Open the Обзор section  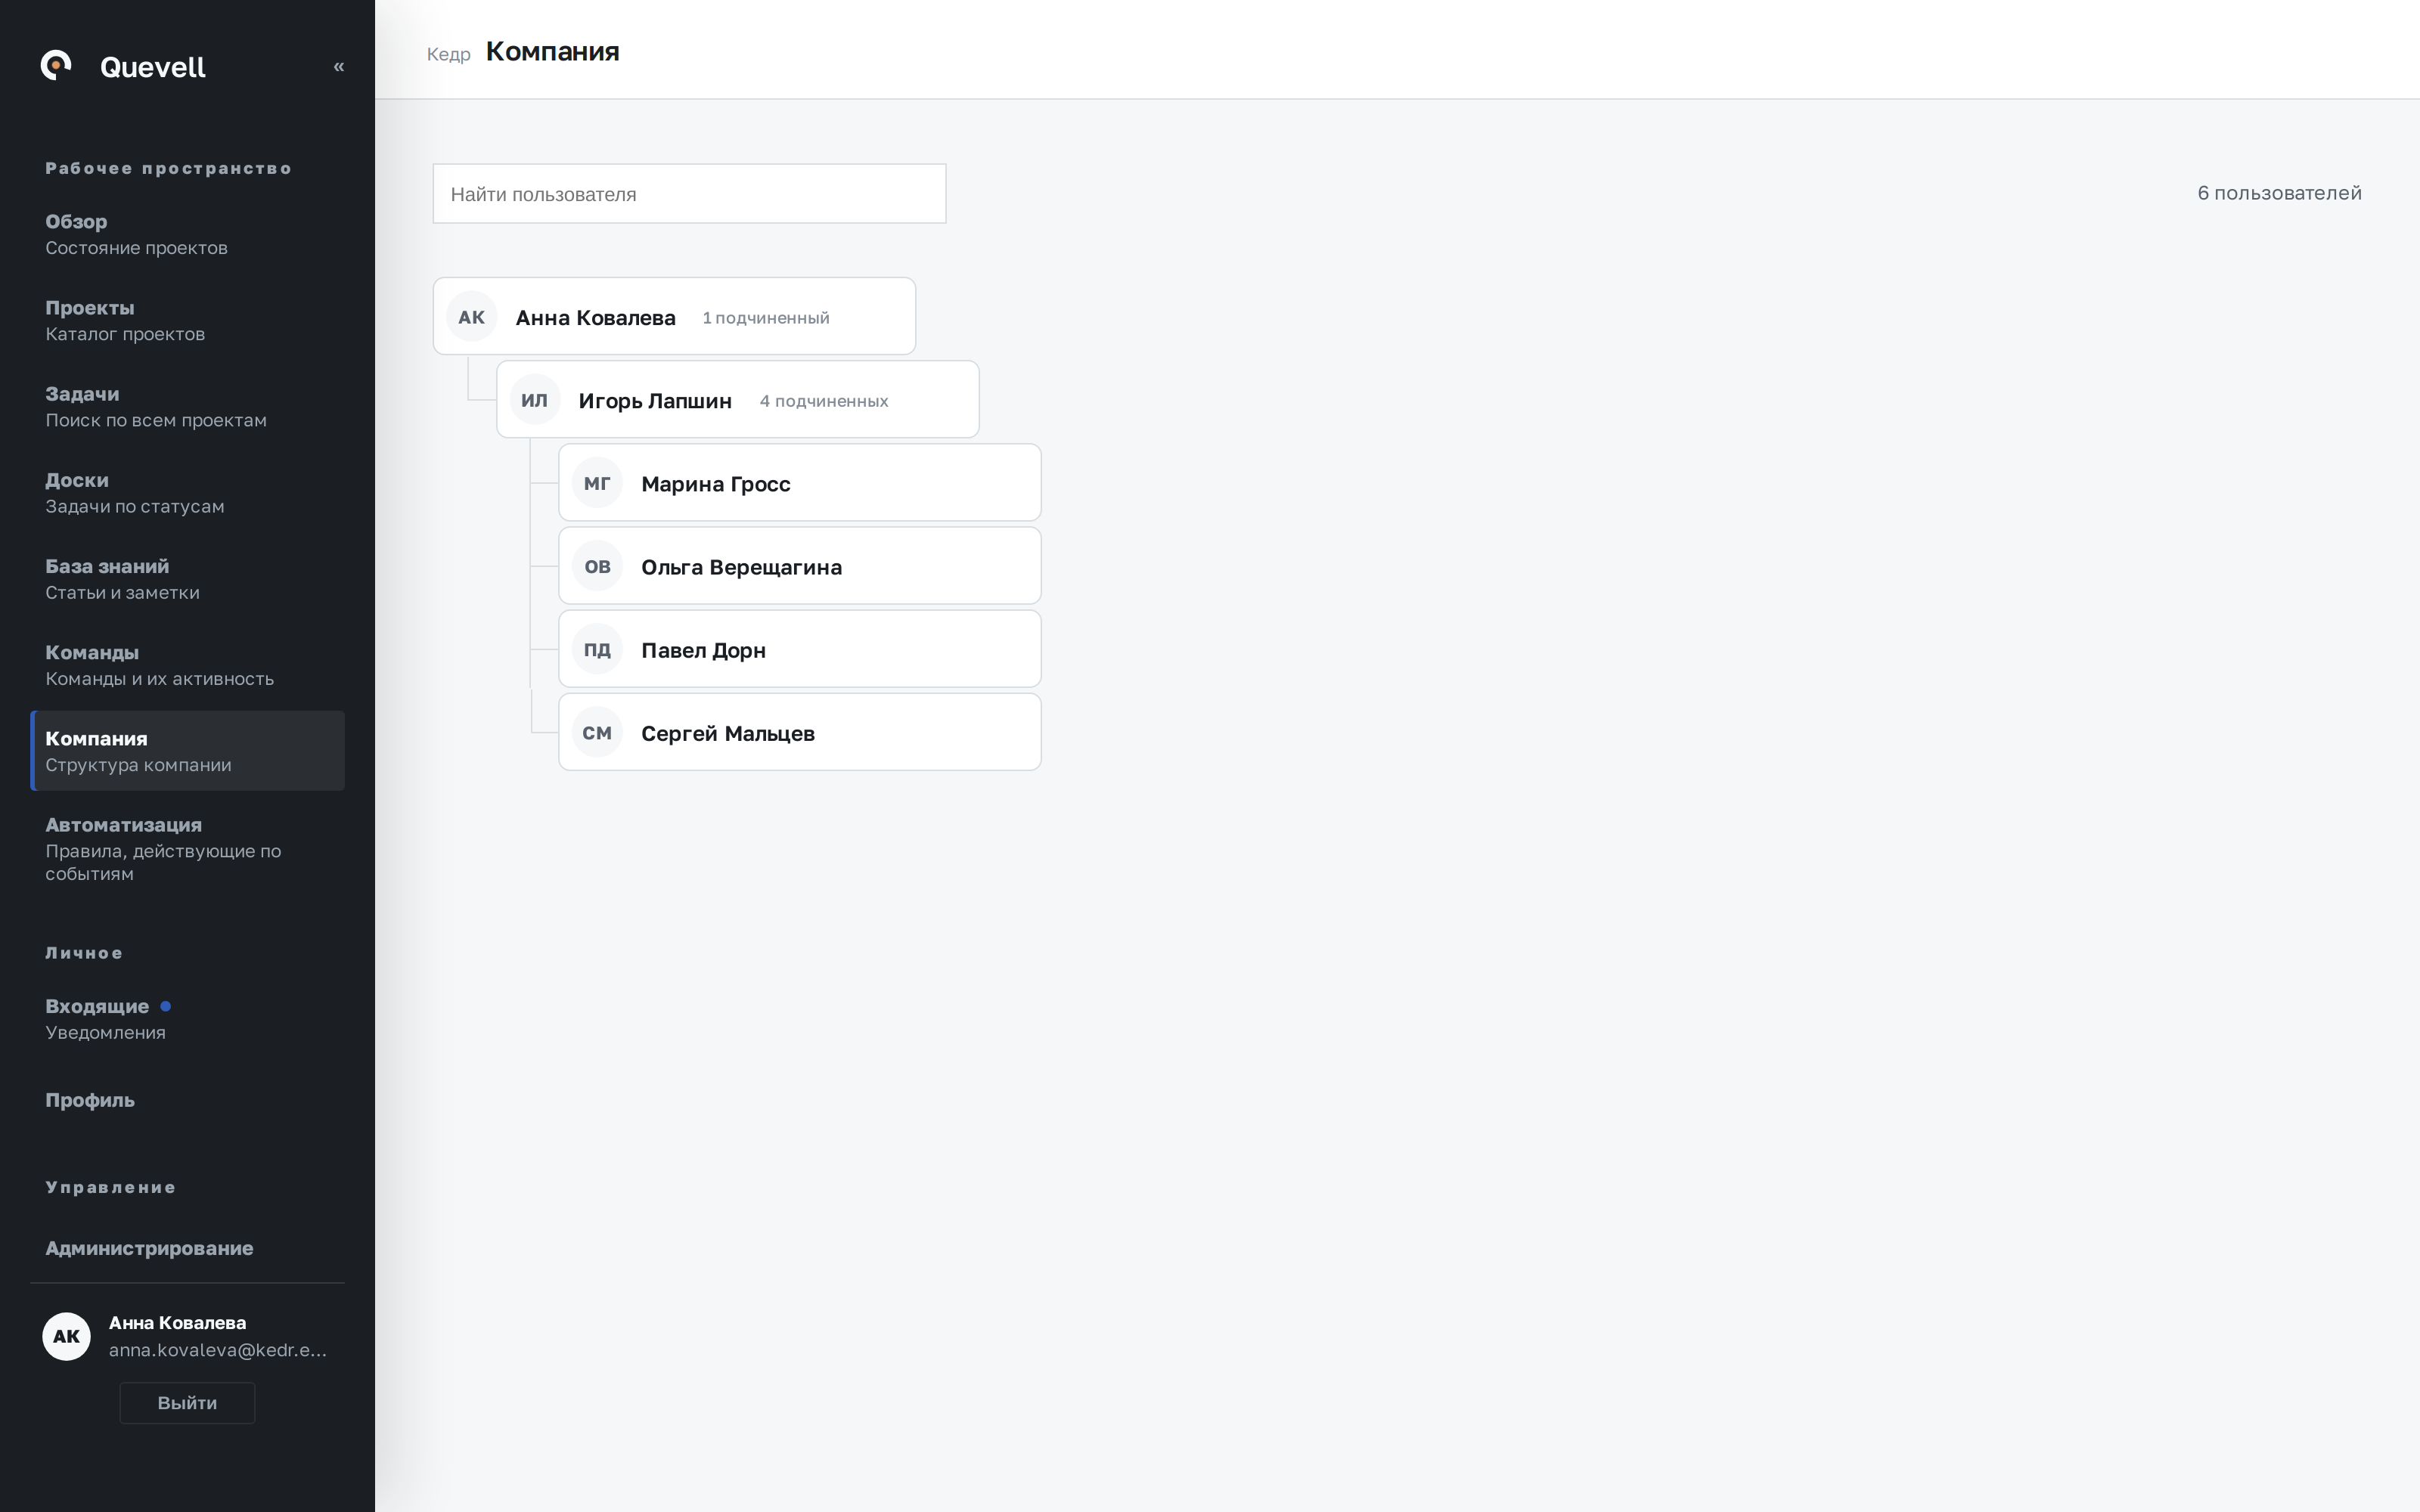coord(187,234)
